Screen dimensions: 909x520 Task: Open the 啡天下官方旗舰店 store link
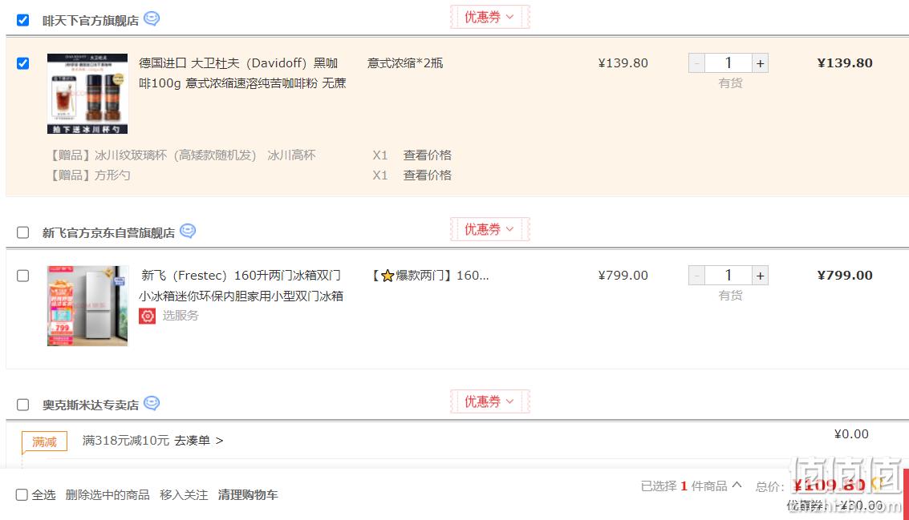point(91,21)
